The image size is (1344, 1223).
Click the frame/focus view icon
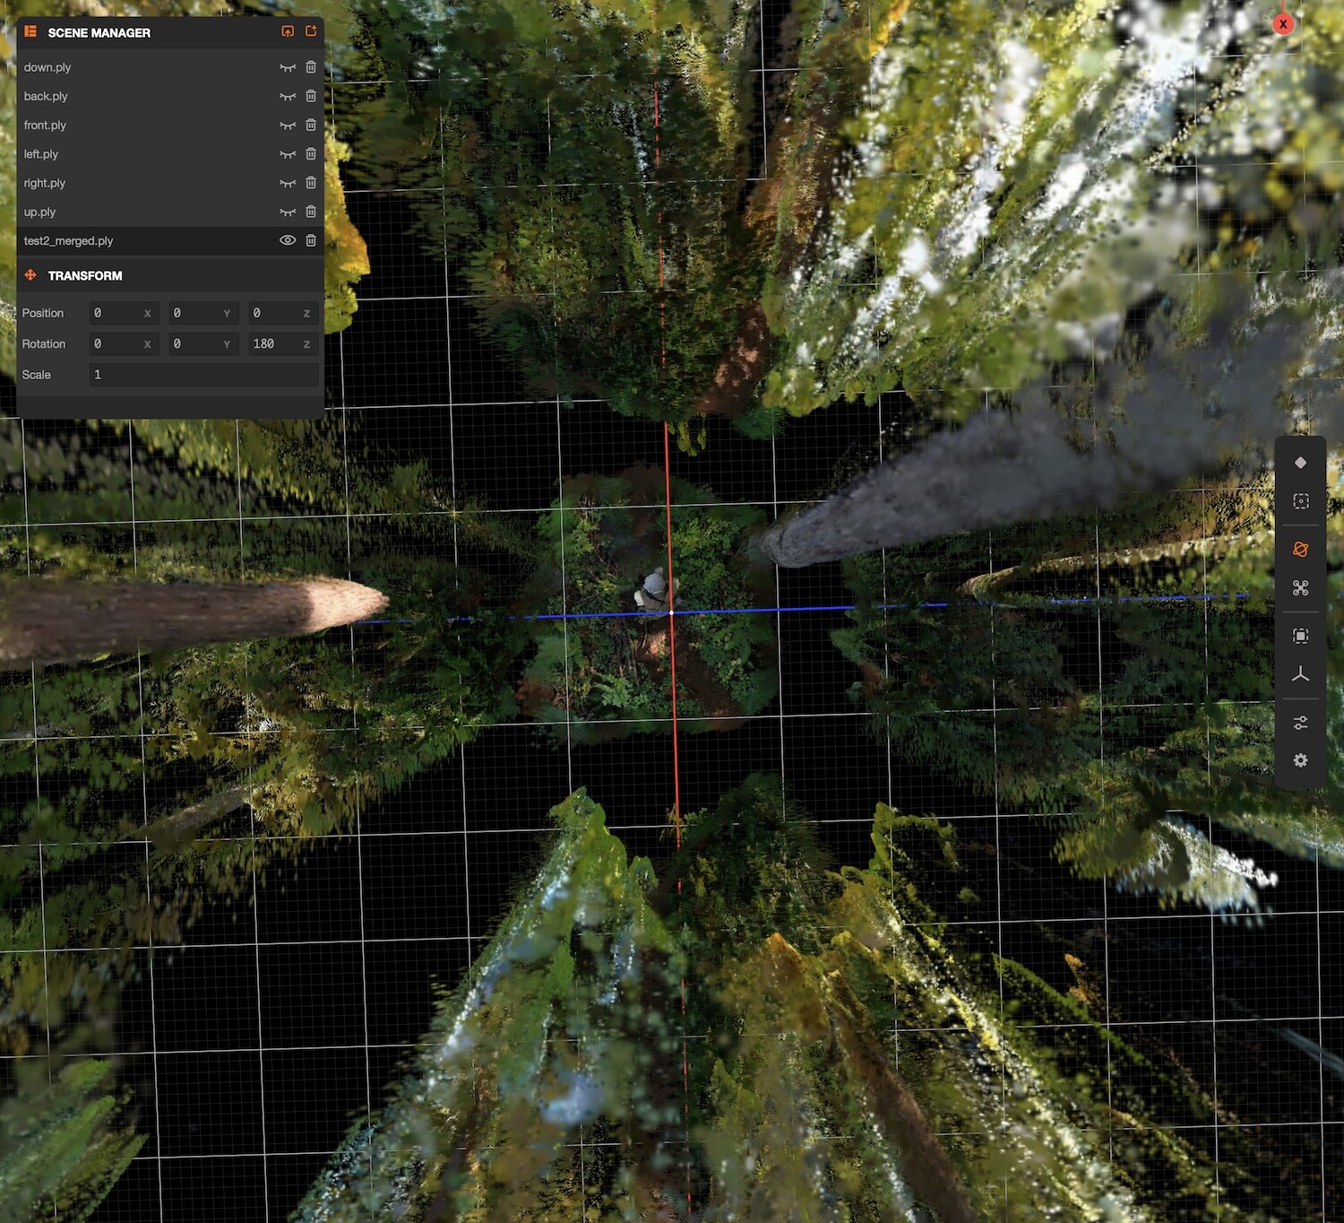pyautogui.click(x=1301, y=502)
